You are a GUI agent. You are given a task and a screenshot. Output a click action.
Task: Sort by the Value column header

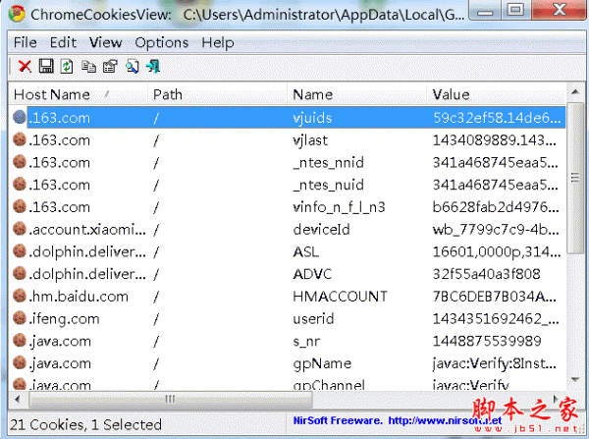pos(451,94)
